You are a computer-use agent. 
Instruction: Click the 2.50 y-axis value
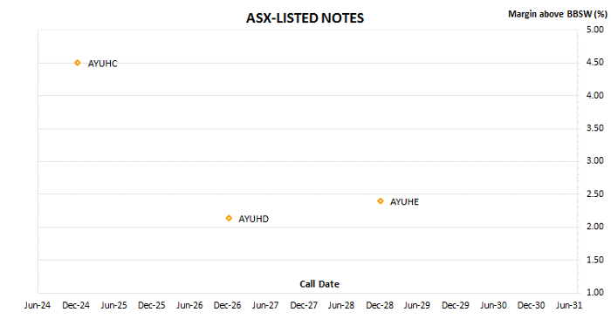click(595, 193)
